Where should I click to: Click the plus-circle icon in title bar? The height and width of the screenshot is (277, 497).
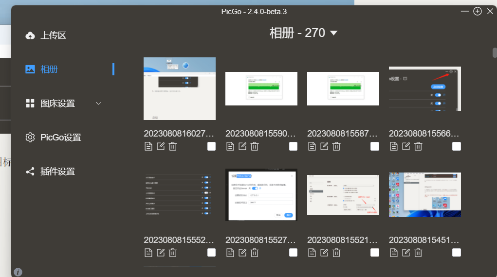(x=478, y=11)
